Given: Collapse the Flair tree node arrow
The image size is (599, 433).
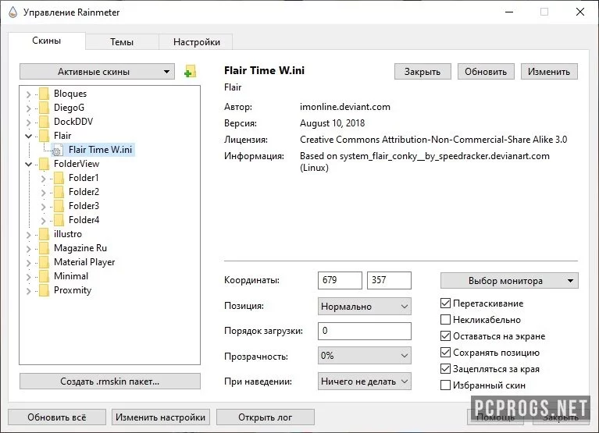Looking at the screenshot, I should [x=28, y=136].
